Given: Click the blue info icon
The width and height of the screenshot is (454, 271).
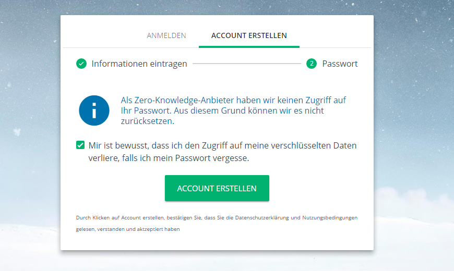Looking at the screenshot, I should click(94, 110).
